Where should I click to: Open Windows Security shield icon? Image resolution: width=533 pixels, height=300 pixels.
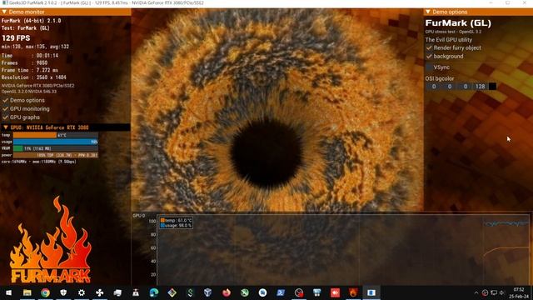click(x=63, y=292)
